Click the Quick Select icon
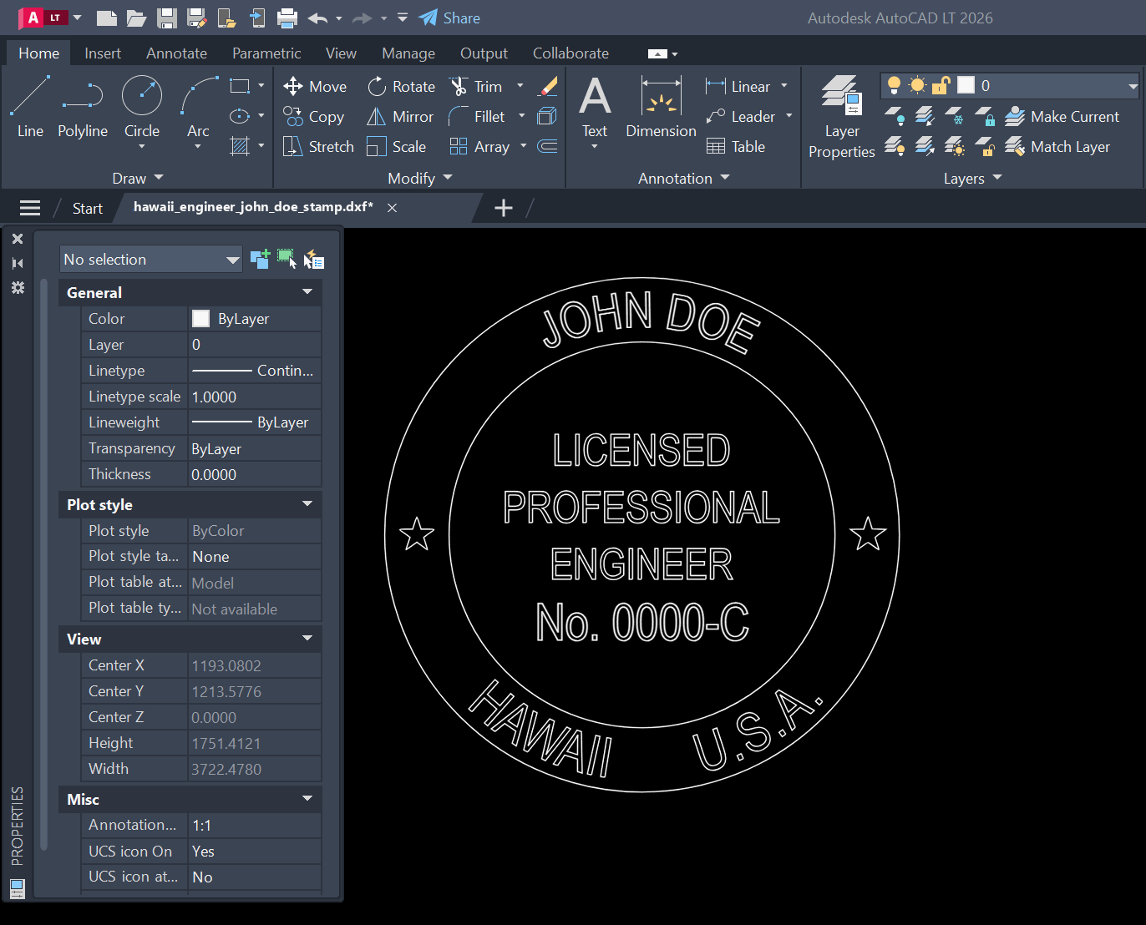 (x=314, y=259)
